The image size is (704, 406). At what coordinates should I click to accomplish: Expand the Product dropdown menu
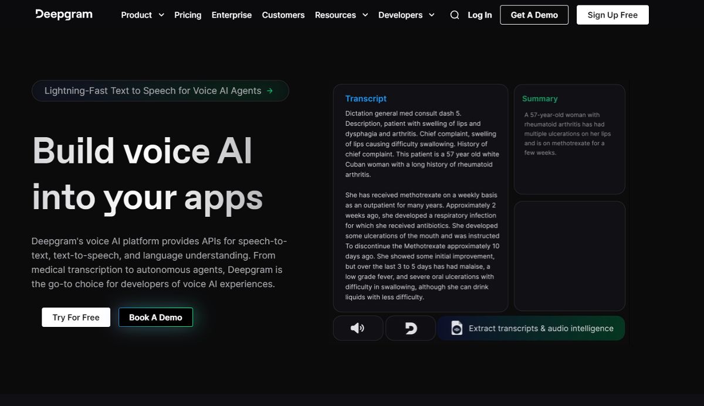[142, 15]
